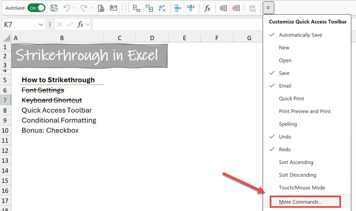This screenshot has height=211, width=356.
Task: Uncheck the Email menu option
Action: pos(285,86)
